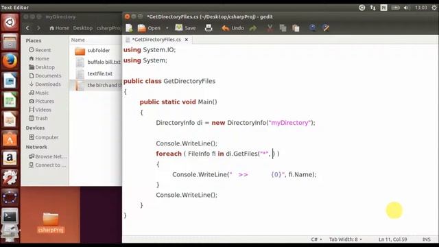Screen dimensions: 439x247
Task: Select file textfile.txt
Action: click(95, 73)
